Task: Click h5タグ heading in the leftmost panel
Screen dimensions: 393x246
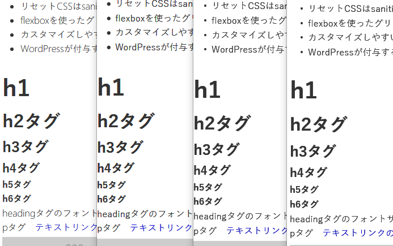Action: (x=16, y=184)
